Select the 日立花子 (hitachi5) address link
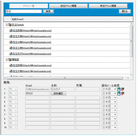Viewport: 137px width, 136px height. (32, 54)
